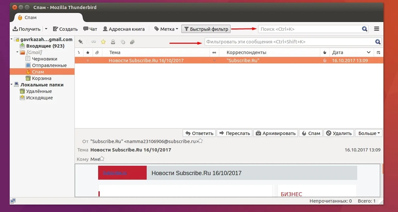Screen dimensions: 398x212
Task: Sort by the Корреспонденты column header
Action: point(270,52)
